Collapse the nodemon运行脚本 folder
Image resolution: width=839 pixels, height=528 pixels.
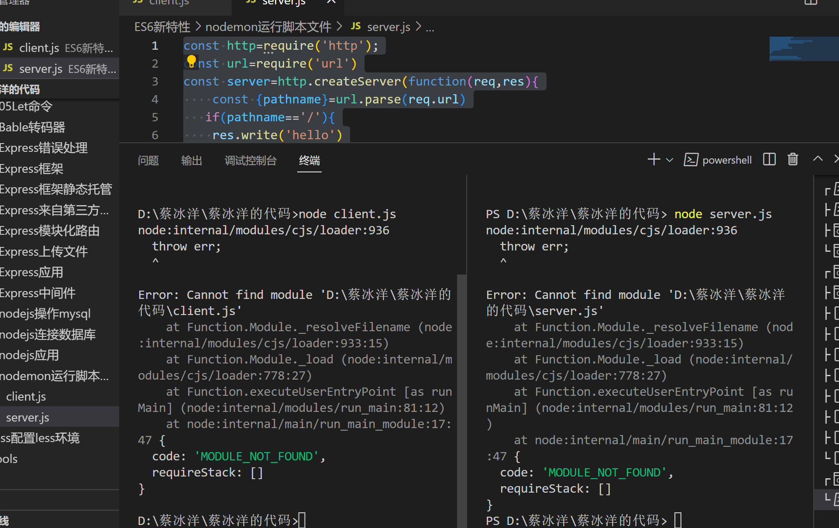(x=59, y=376)
